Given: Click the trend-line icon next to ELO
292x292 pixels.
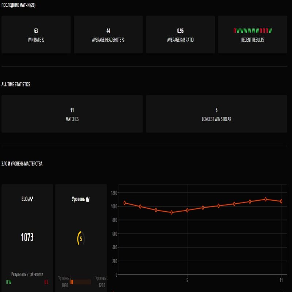Looking at the screenshot, I should (31, 199).
